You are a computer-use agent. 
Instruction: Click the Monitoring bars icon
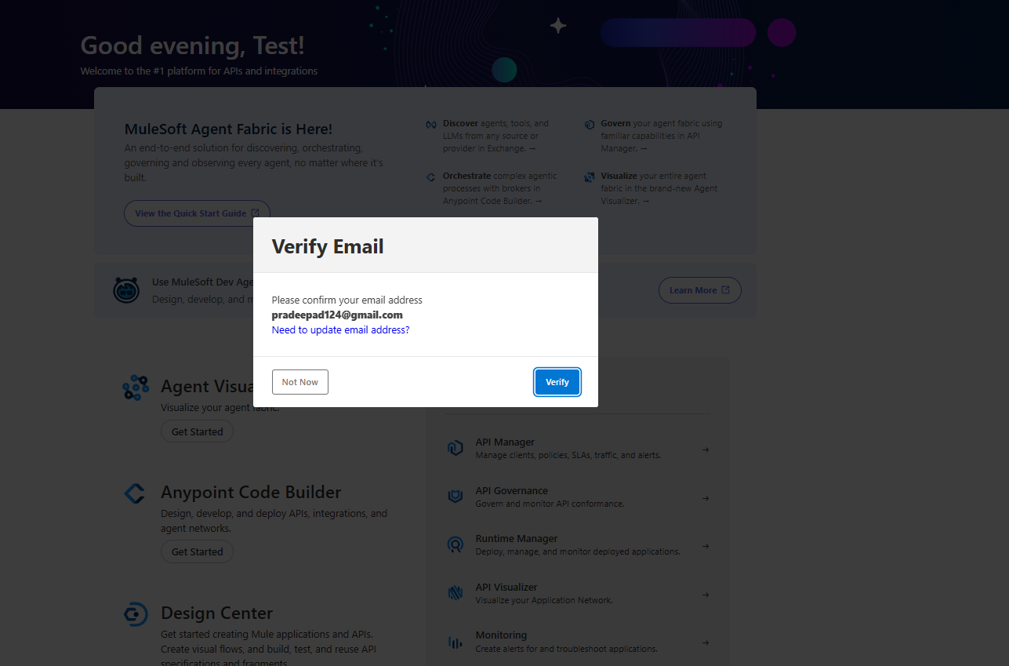(455, 642)
